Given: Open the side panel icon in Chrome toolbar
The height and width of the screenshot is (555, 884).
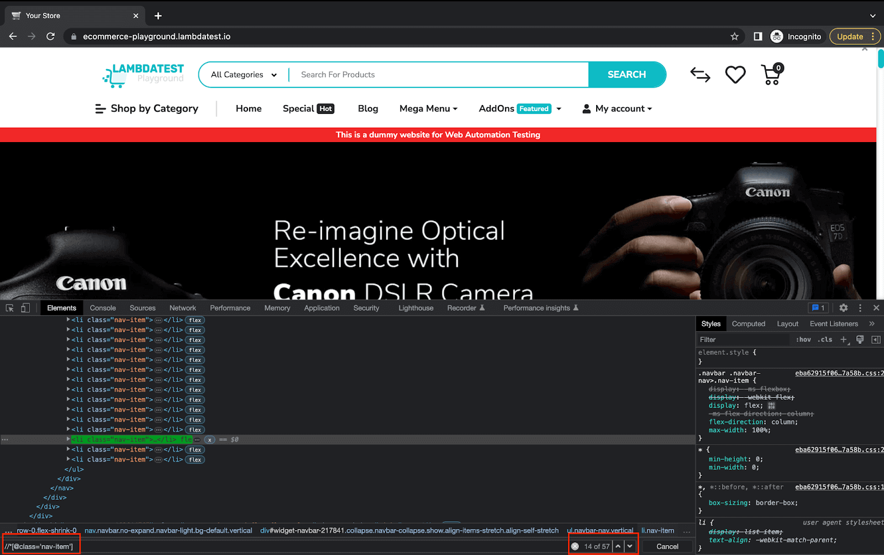Looking at the screenshot, I should 757,36.
